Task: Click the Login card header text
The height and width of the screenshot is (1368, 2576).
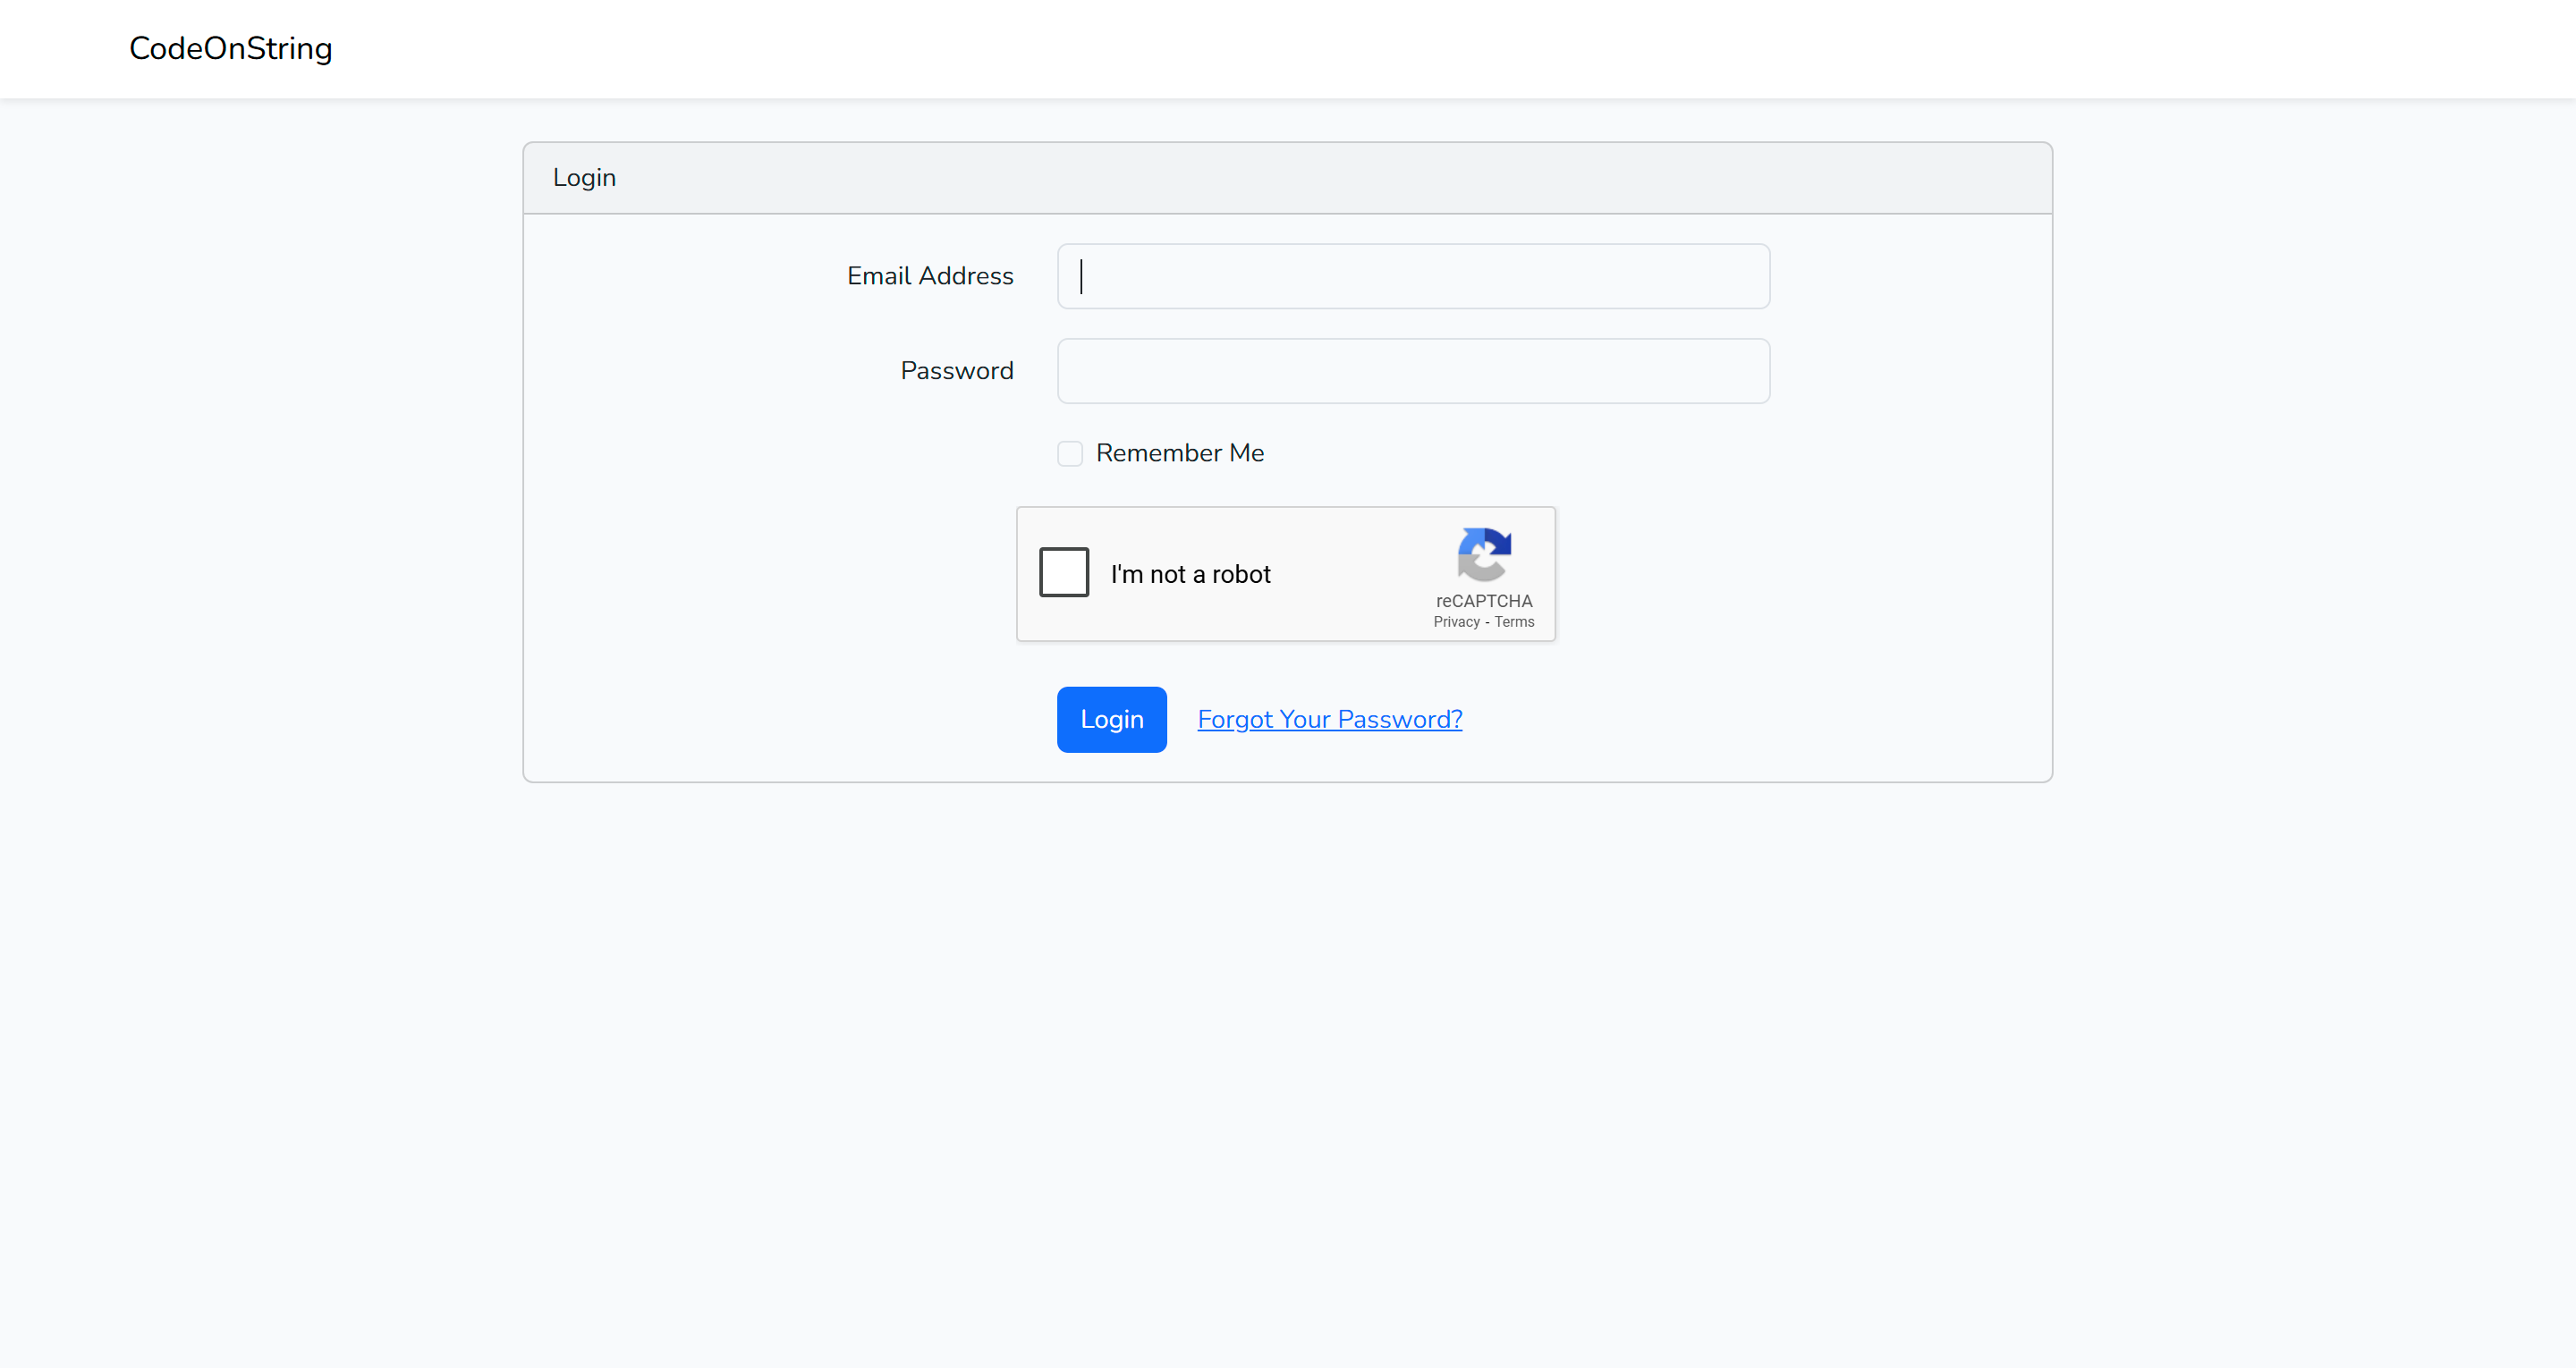Action: click(584, 178)
